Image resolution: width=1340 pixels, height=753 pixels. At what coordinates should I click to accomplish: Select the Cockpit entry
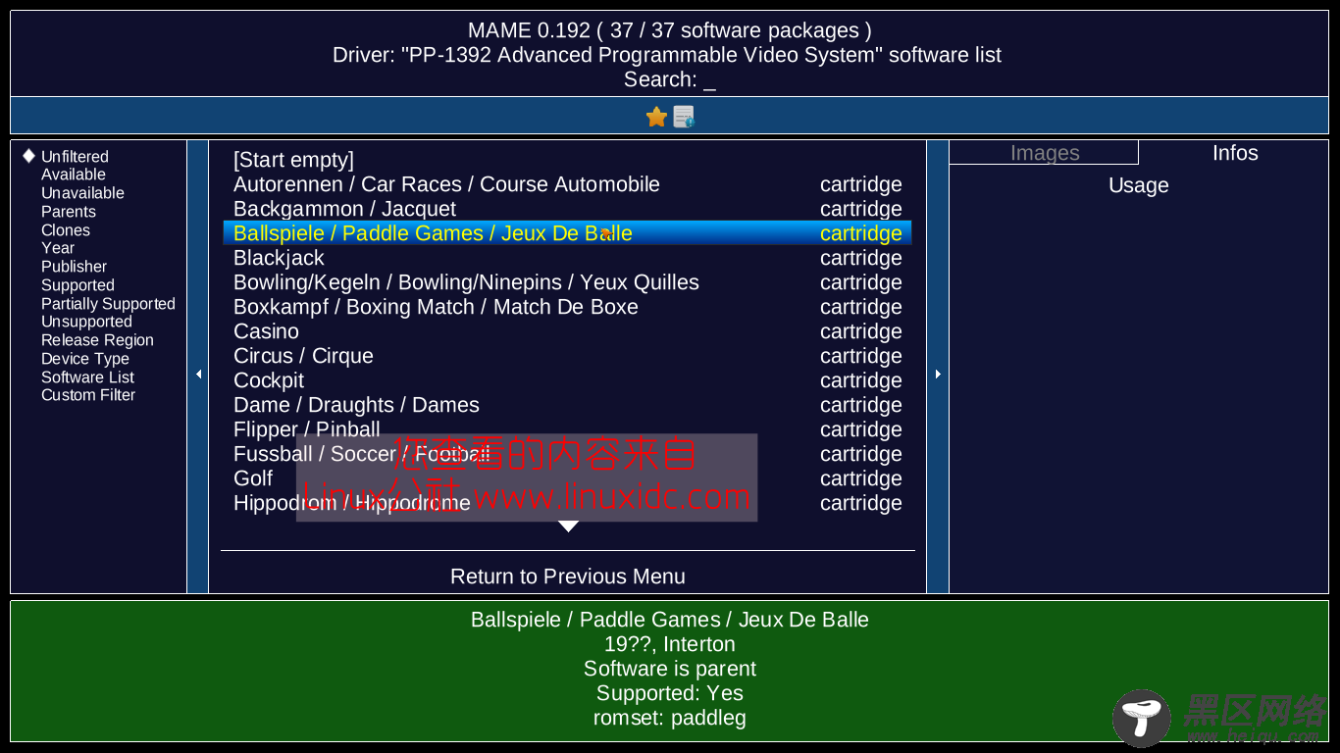point(568,380)
